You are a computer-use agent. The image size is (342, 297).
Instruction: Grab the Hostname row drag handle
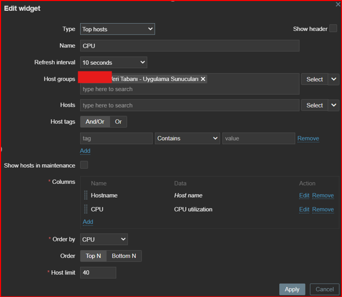86,195
